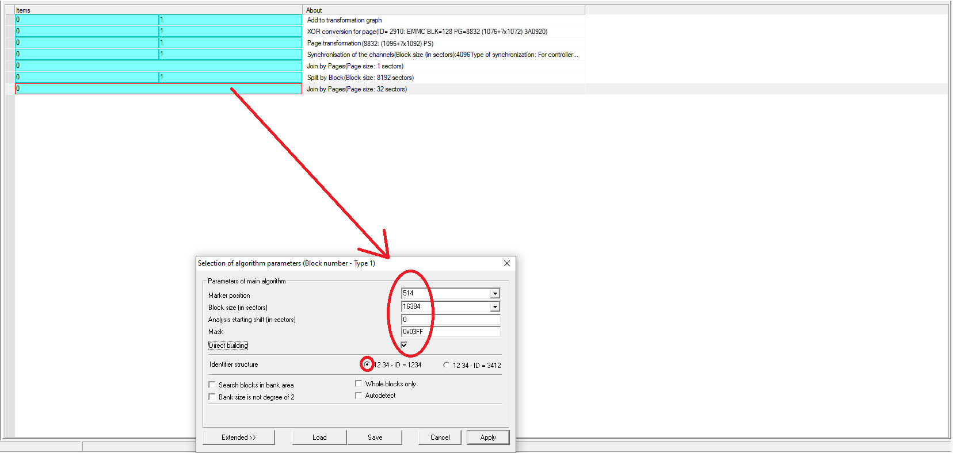The image size is (953, 453).
Task: Select the ID = 3412 radio button
Action: point(447,365)
